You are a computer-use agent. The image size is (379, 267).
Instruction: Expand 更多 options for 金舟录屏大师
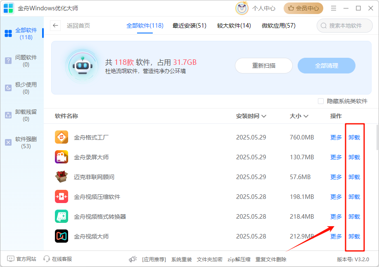pos(336,157)
